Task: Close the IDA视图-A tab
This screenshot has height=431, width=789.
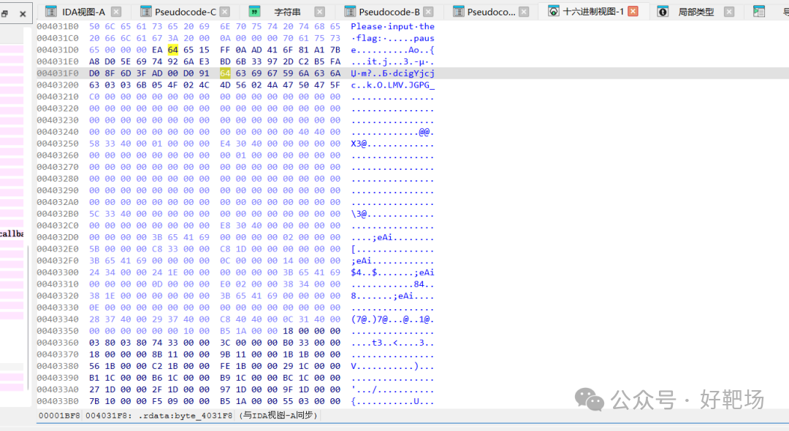Action: tap(116, 12)
